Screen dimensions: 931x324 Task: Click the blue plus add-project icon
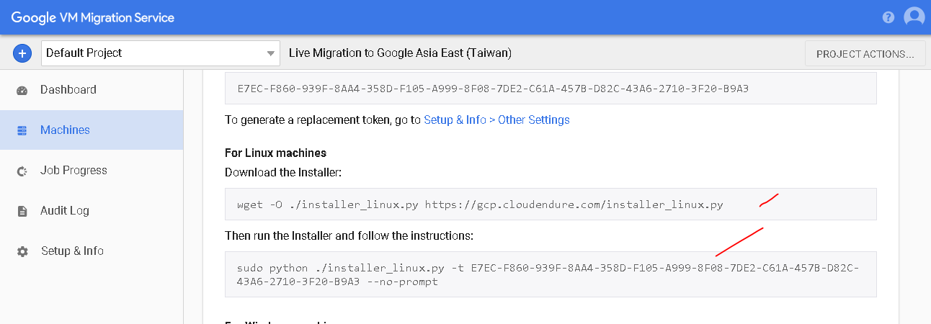click(x=22, y=53)
